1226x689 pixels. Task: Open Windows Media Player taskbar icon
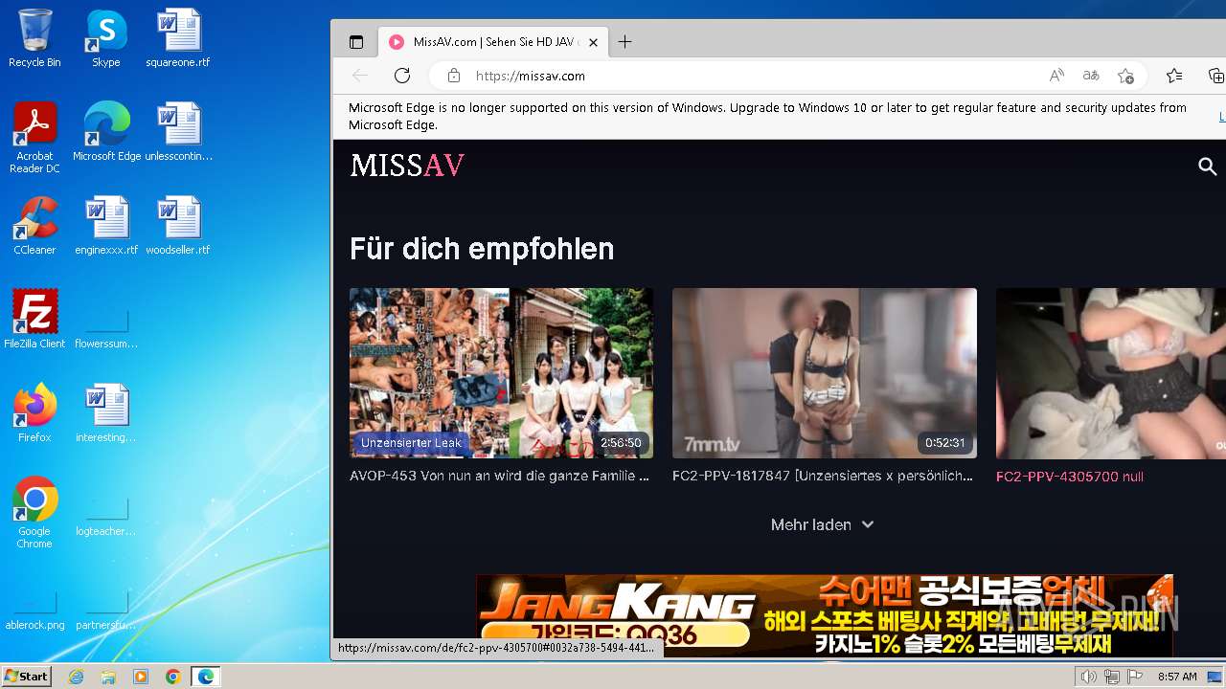tap(141, 677)
